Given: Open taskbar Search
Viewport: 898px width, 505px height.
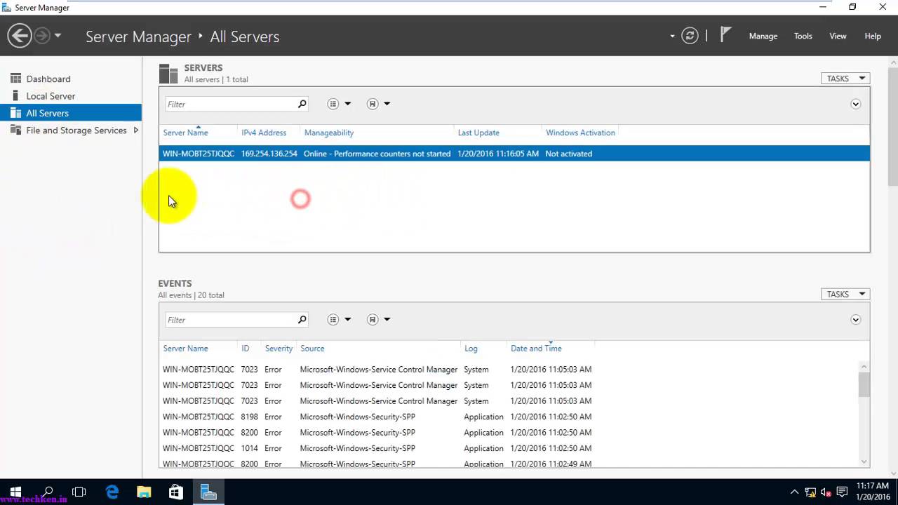Looking at the screenshot, I should point(48,492).
